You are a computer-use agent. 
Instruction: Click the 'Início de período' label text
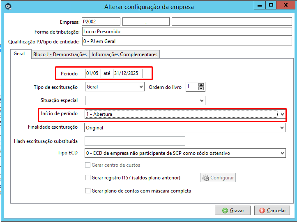click(59, 113)
